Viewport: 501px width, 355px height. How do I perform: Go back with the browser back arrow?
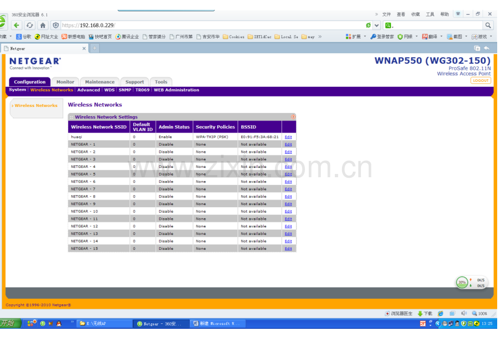pyautogui.click(x=17, y=25)
